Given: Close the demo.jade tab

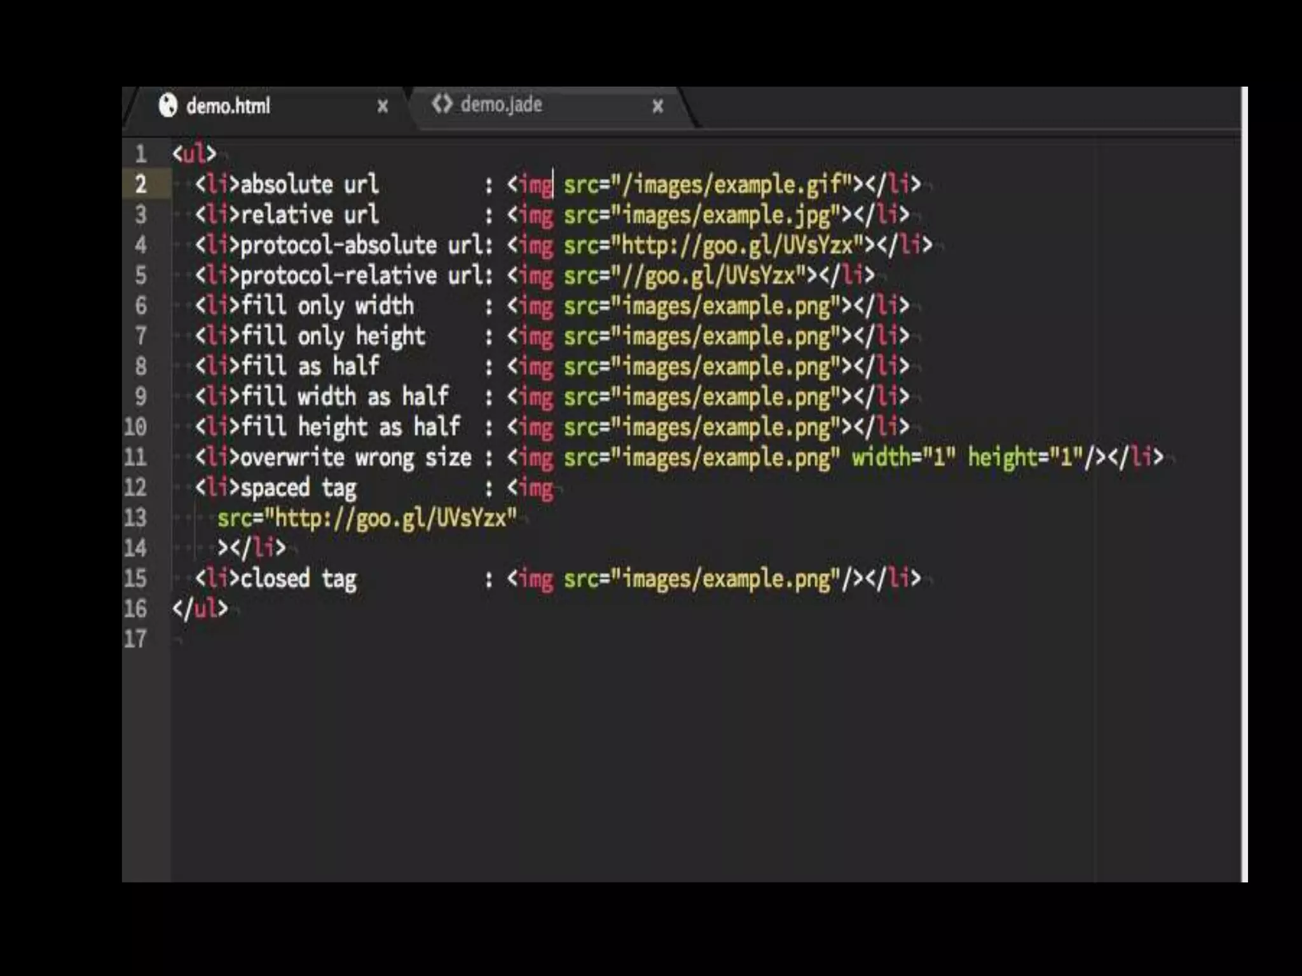Looking at the screenshot, I should 658,105.
